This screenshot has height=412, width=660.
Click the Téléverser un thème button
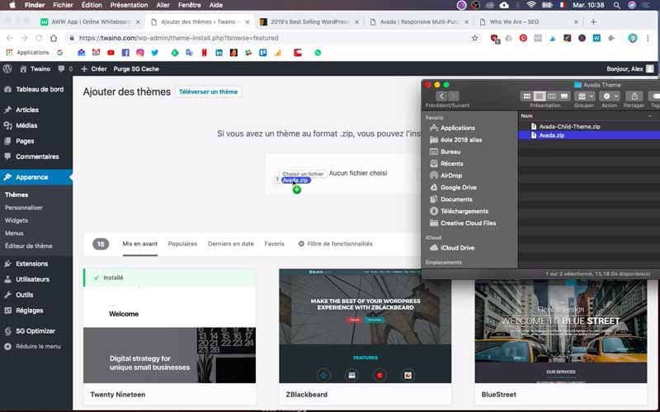[209, 91]
